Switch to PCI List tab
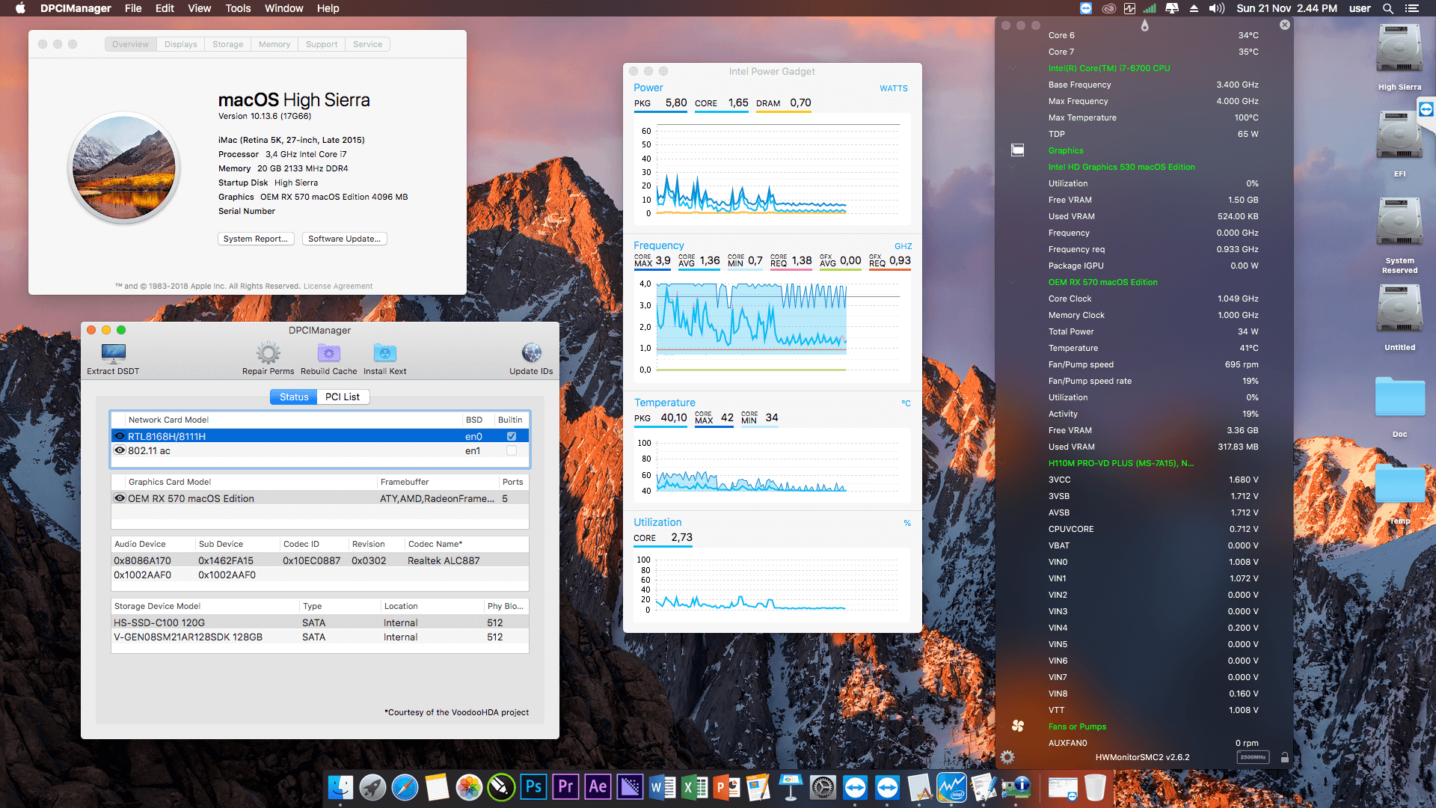This screenshot has height=808, width=1436. point(343,397)
